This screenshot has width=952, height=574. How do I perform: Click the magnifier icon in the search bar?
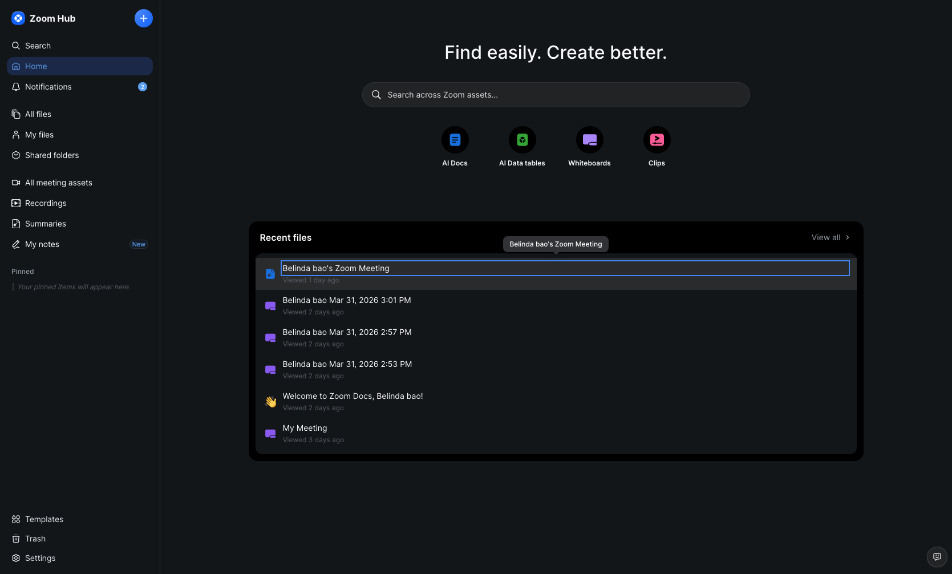(376, 95)
